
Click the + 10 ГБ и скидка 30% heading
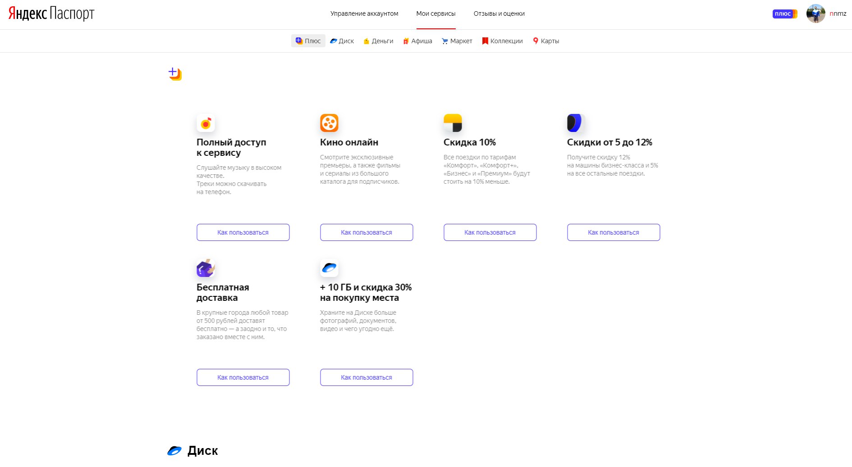click(x=366, y=292)
